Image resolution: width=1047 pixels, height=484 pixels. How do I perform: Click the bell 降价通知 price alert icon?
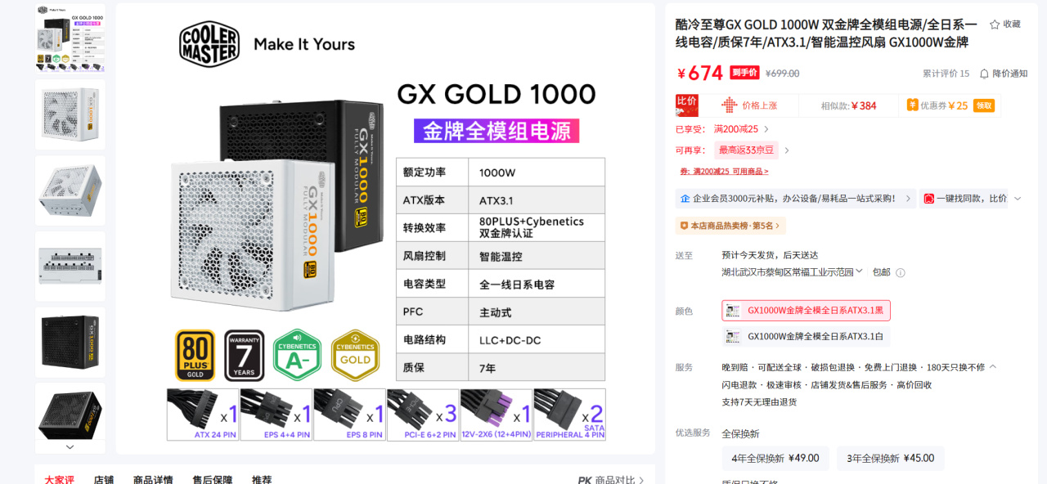click(x=984, y=74)
